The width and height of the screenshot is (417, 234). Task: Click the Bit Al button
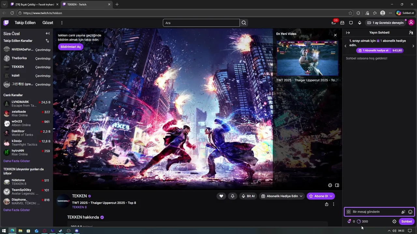[248, 196]
